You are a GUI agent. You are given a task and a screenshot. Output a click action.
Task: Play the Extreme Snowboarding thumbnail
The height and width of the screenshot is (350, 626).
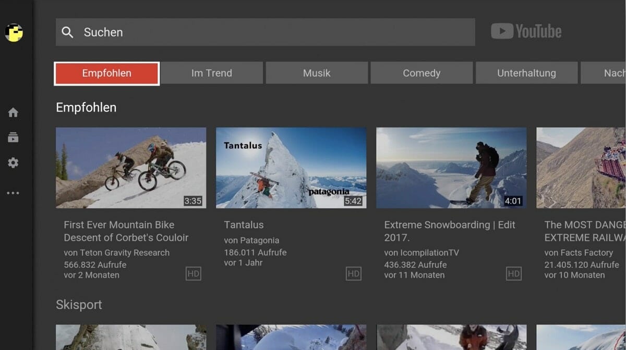click(451, 168)
